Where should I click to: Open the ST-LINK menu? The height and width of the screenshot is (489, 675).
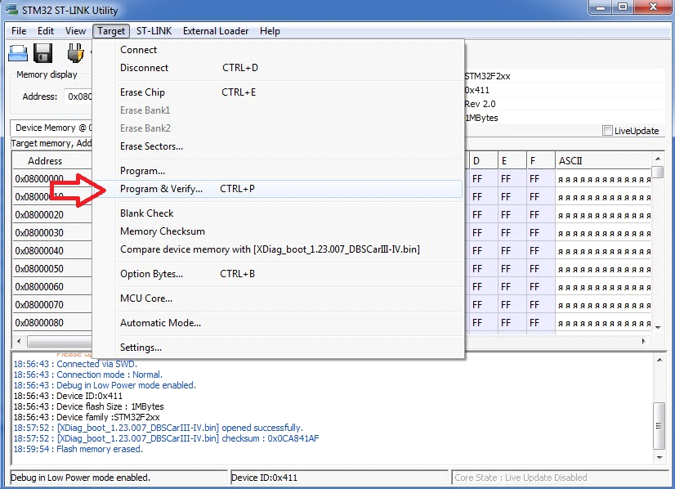(154, 31)
